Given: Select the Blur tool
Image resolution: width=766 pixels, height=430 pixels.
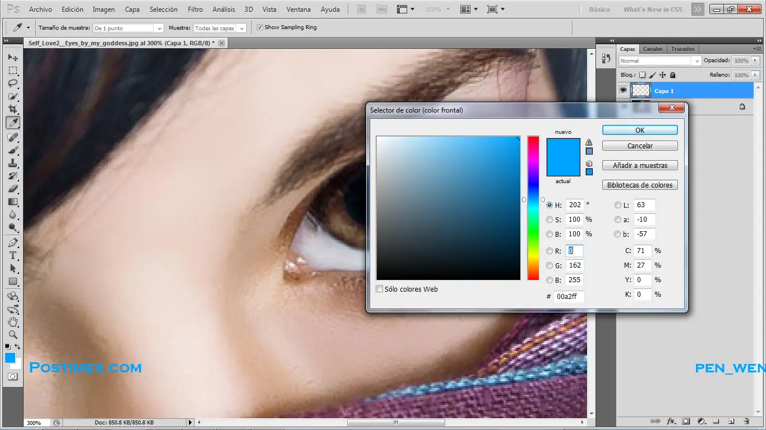Looking at the screenshot, I should pos(13,214).
